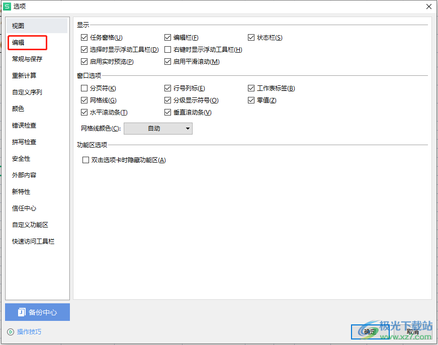Screen dimensions: 438x345
Task: Select the 视图 category
Action: tap(37, 26)
